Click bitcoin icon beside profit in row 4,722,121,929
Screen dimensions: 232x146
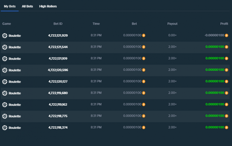226,35
